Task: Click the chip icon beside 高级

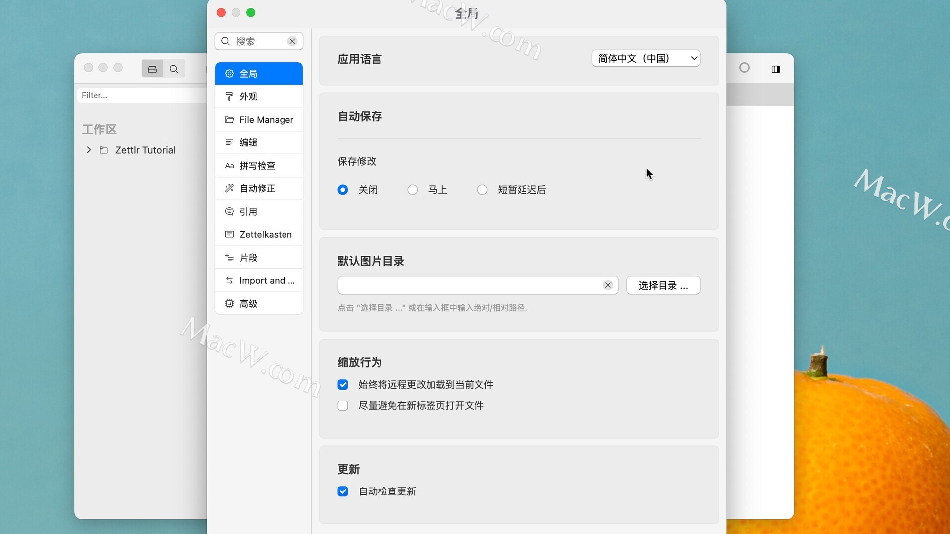Action: coord(229,304)
